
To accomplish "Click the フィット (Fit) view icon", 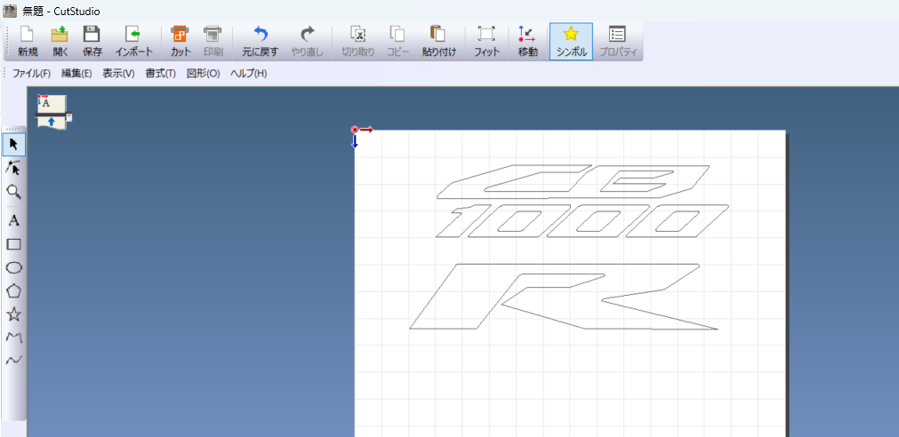I will (486, 41).
